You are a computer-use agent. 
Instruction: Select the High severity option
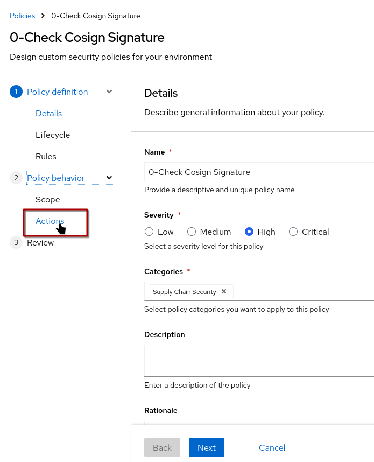(249, 232)
